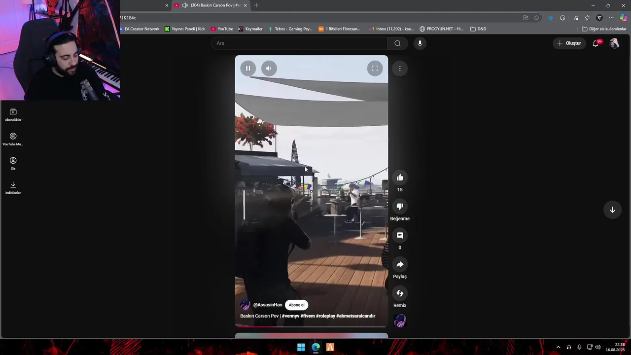The height and width of the screenshot is (355, 631).
Task: Open Yayıncı Paneli | Kick bookmark
Action: point(185,29)
